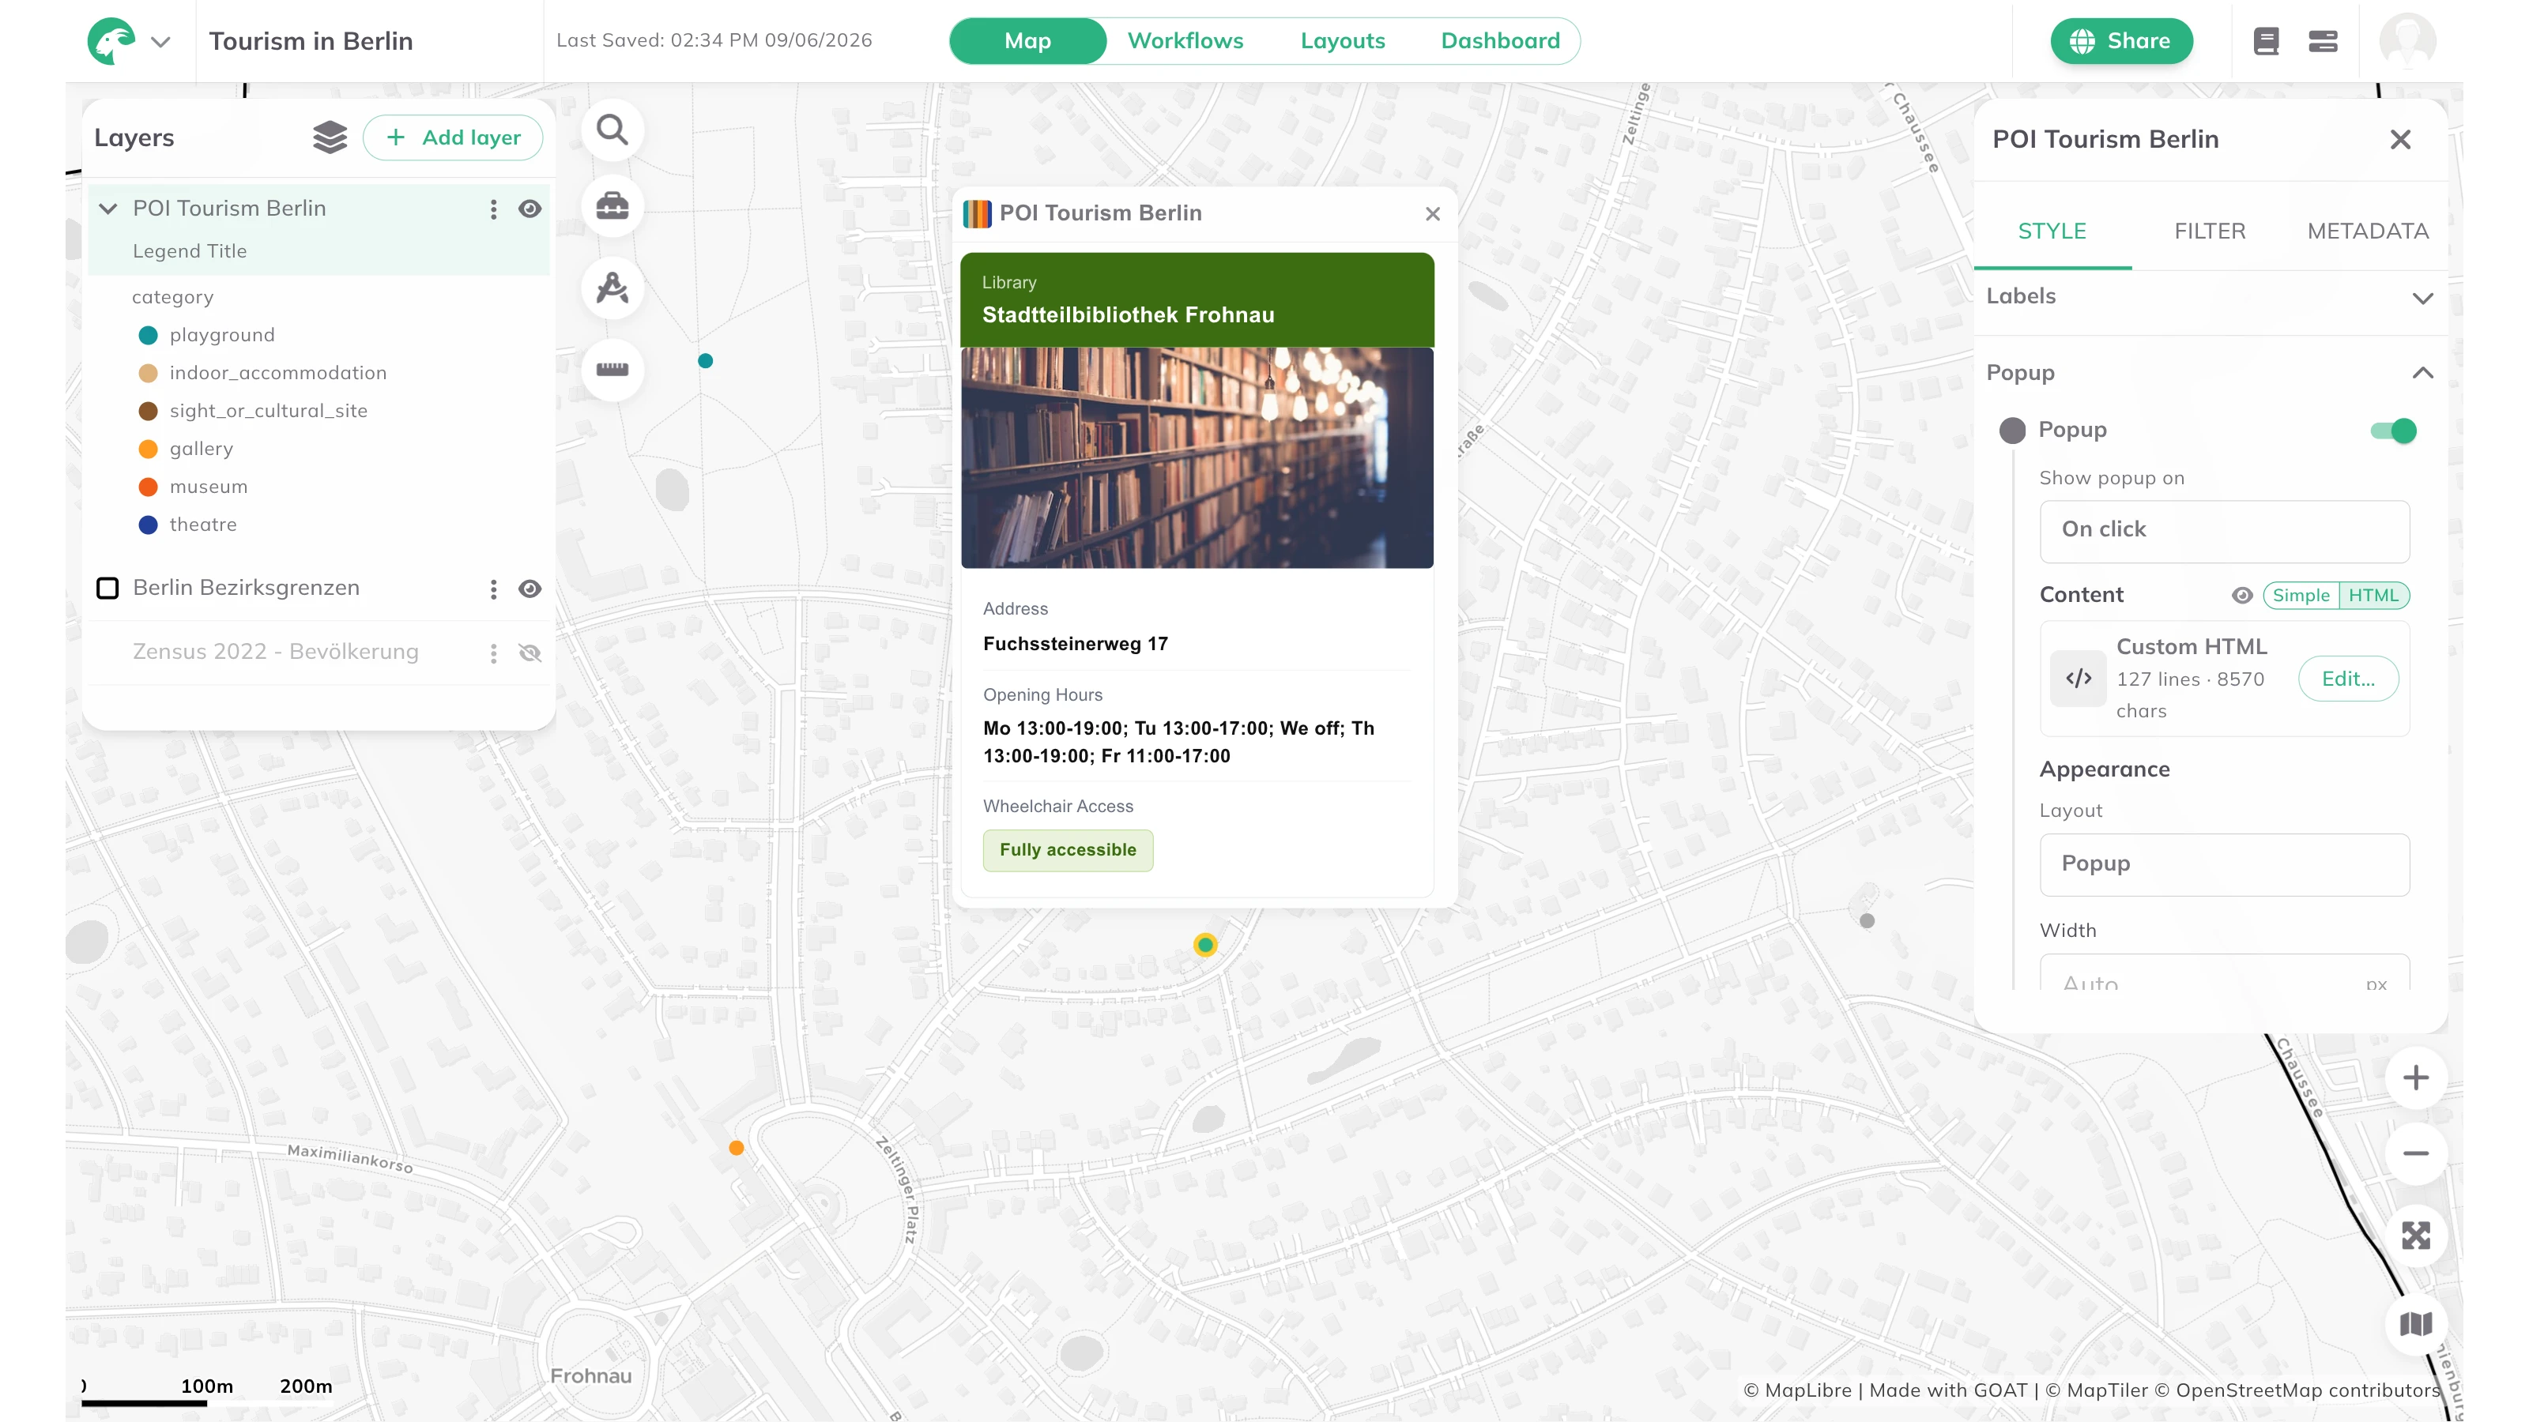Click the museum orange-red color swatch
This screenshot has height=1422, width=2529.
point(149,487)
